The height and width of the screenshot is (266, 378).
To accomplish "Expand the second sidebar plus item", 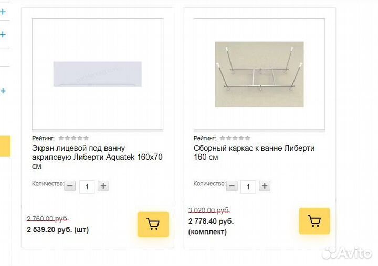I will (x=3, y=35).
